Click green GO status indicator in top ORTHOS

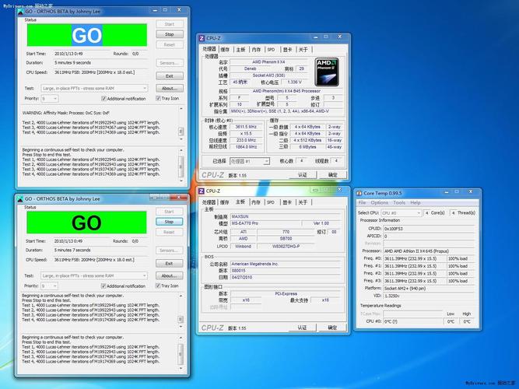[x=87, y=35]
